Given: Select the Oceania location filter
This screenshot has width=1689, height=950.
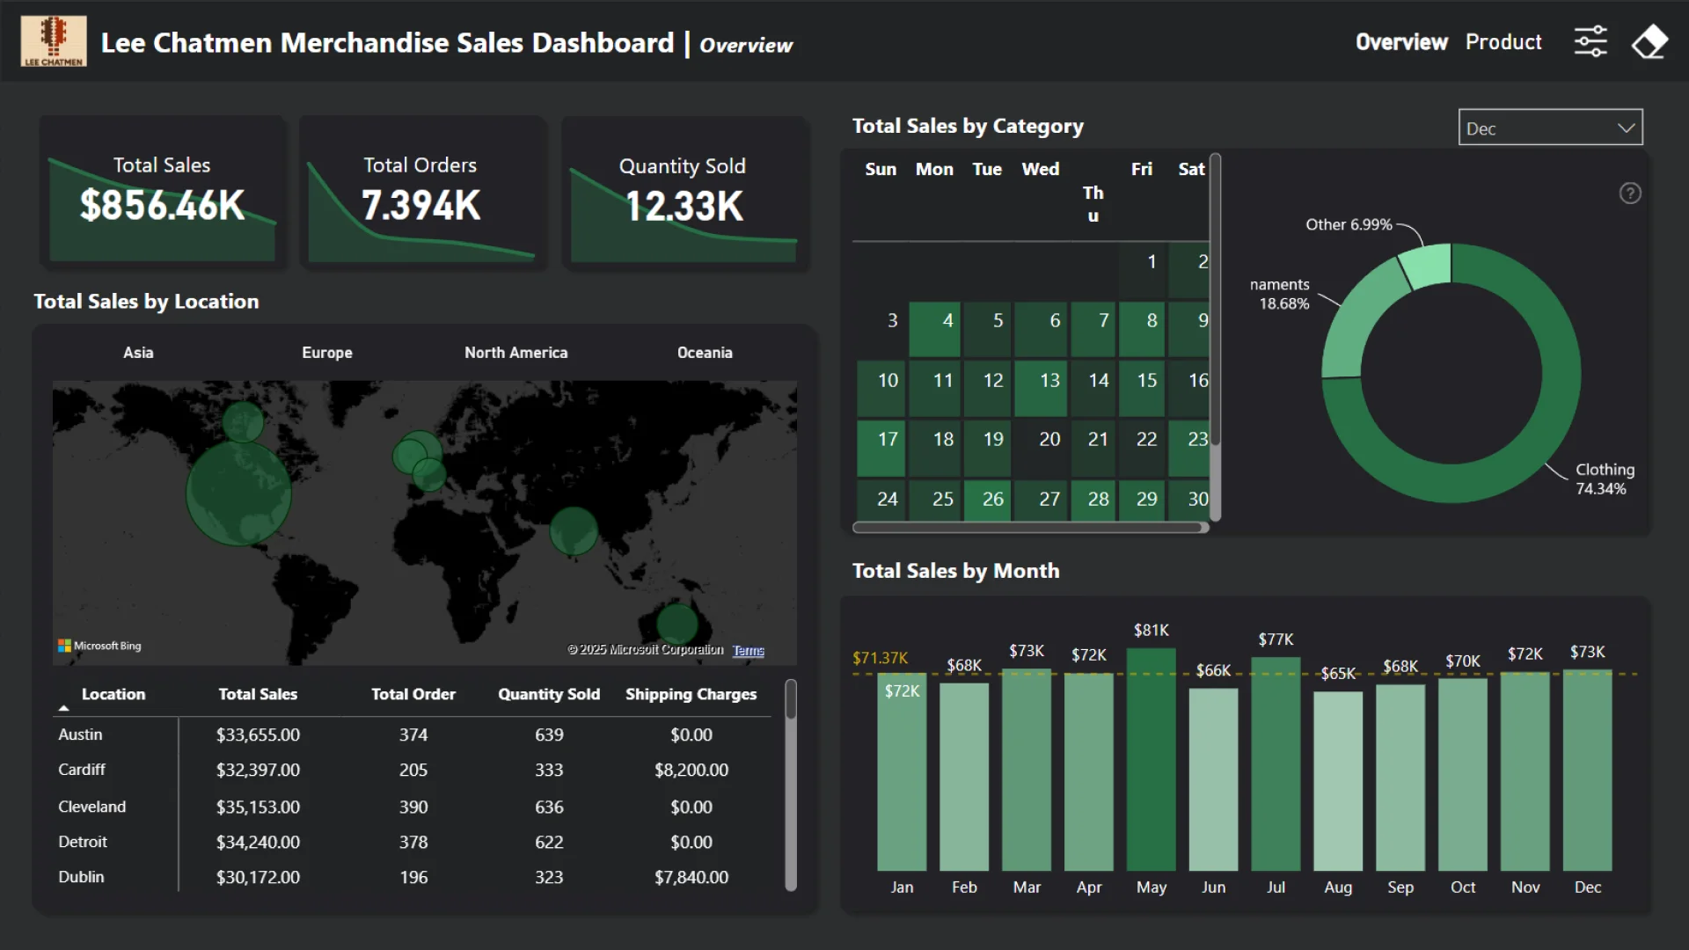Looking at the screenshot, I should click(x=705, y=353).
